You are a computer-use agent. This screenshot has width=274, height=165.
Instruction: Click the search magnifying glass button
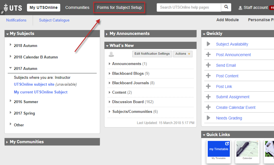(x=226, y=7)
